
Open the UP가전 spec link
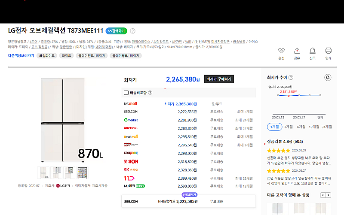click(x=177, y=42)
